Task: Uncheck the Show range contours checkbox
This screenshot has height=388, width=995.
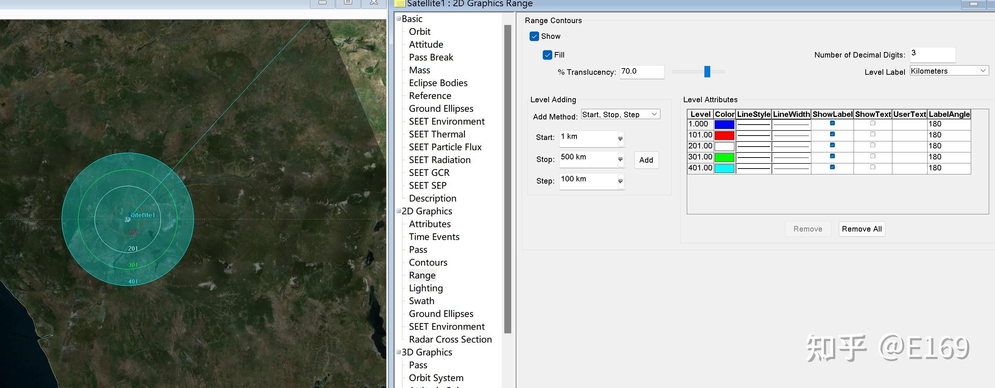Action: pyautogui.click(x=534, y=36)
